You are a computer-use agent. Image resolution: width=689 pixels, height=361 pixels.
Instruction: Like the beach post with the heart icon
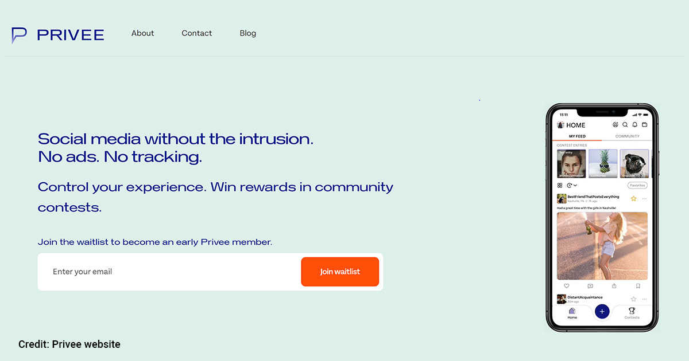click(x=567, y=286)
